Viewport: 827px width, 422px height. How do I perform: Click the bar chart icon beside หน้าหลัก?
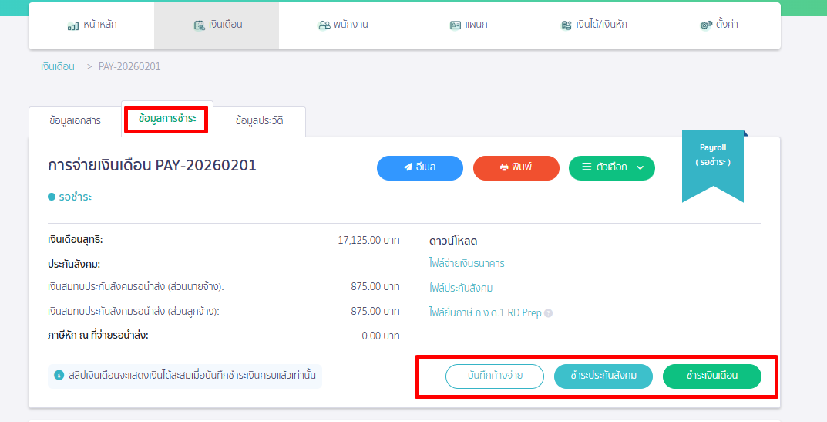(73, 26)
